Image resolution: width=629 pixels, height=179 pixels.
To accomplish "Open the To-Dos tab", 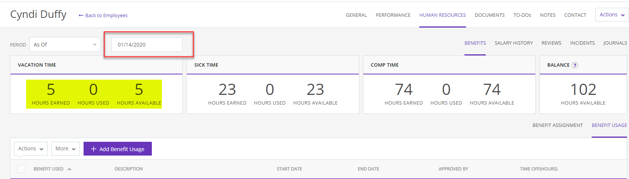I will pos(522,15).
